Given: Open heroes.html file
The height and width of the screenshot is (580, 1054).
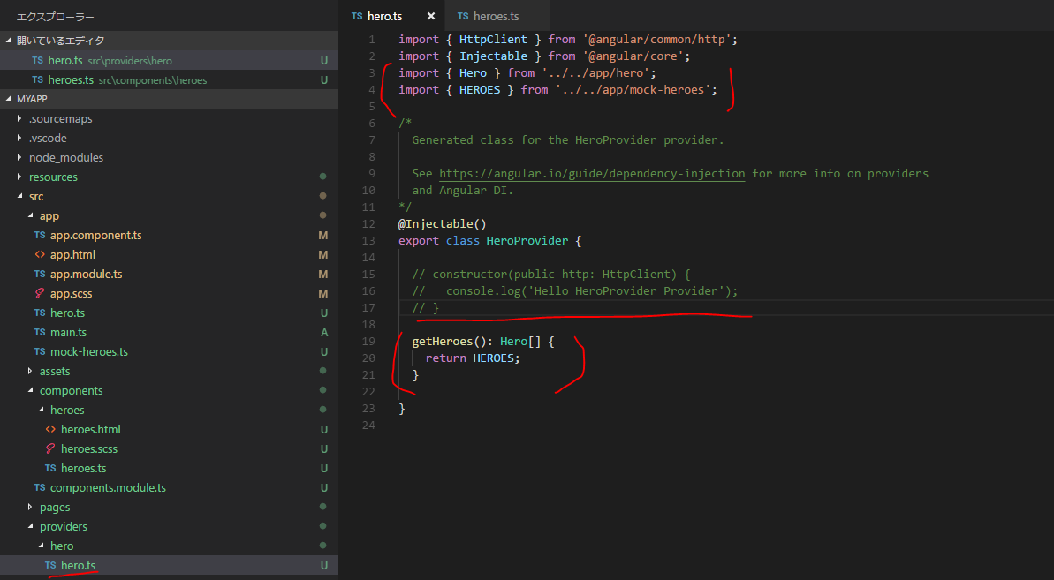Looking at the screenshot, I should pyautogui.click(x=91, y=430).
